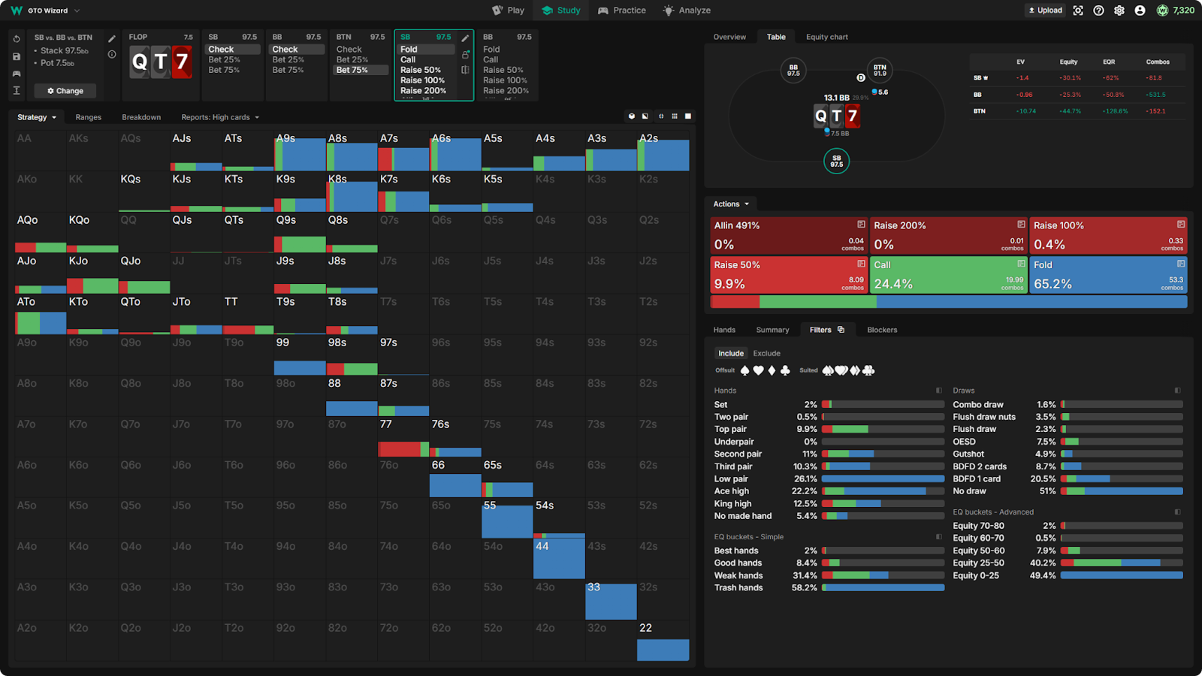Click the Change button
1202x676 pixels.
pos(65,91)
